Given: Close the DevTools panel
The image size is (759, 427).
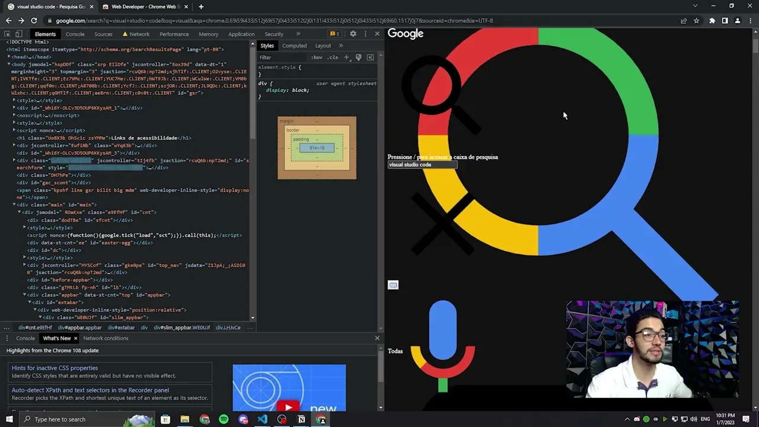Looking at the screenshot, I should click(x=377, y=34).
